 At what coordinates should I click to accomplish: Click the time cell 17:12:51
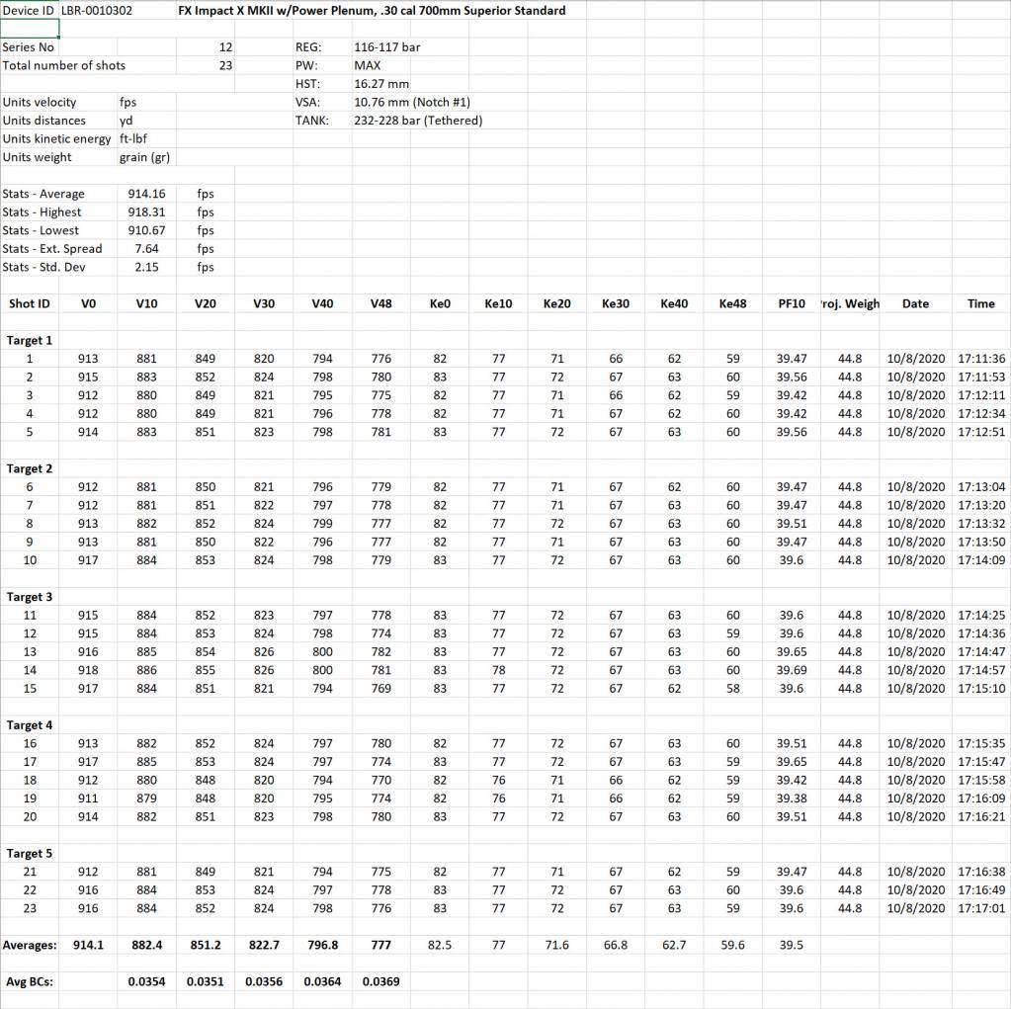point(981,431)
